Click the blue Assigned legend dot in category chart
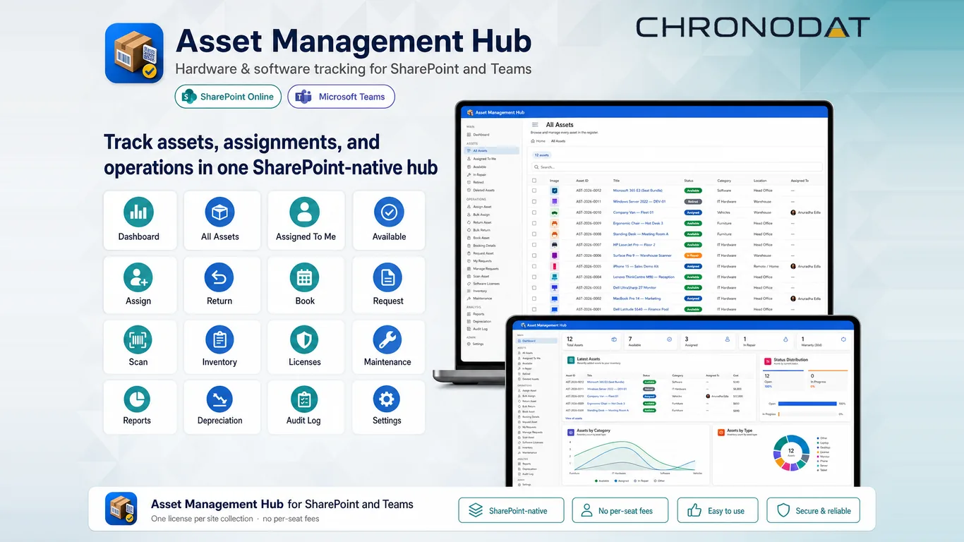 tap(616, 481)
